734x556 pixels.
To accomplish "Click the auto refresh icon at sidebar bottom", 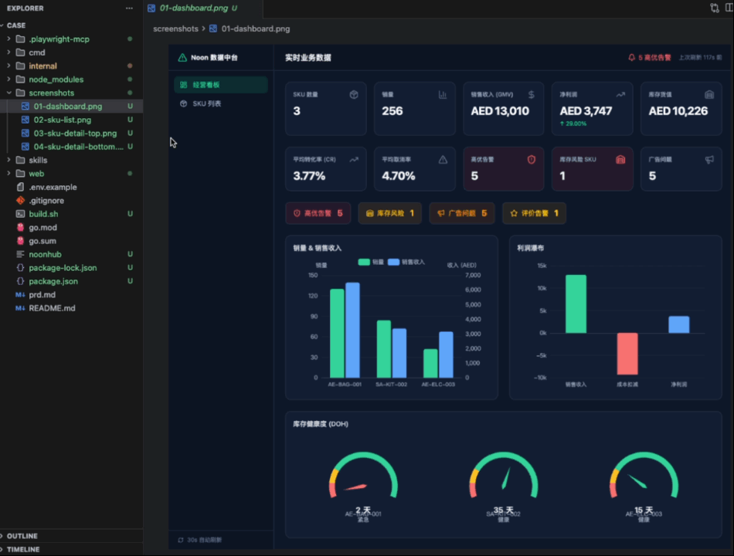I will tap(181, 540).
